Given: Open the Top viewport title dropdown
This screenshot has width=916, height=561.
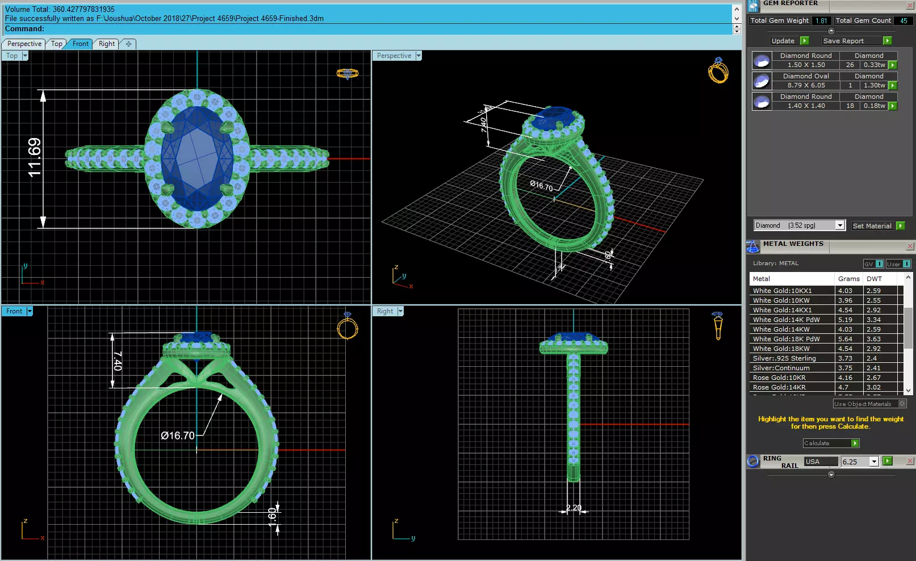Looking at the screenshot, I should pyautogui.click(x=25, y=56).
